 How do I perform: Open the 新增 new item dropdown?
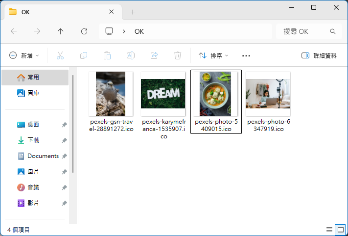(24, 55)
